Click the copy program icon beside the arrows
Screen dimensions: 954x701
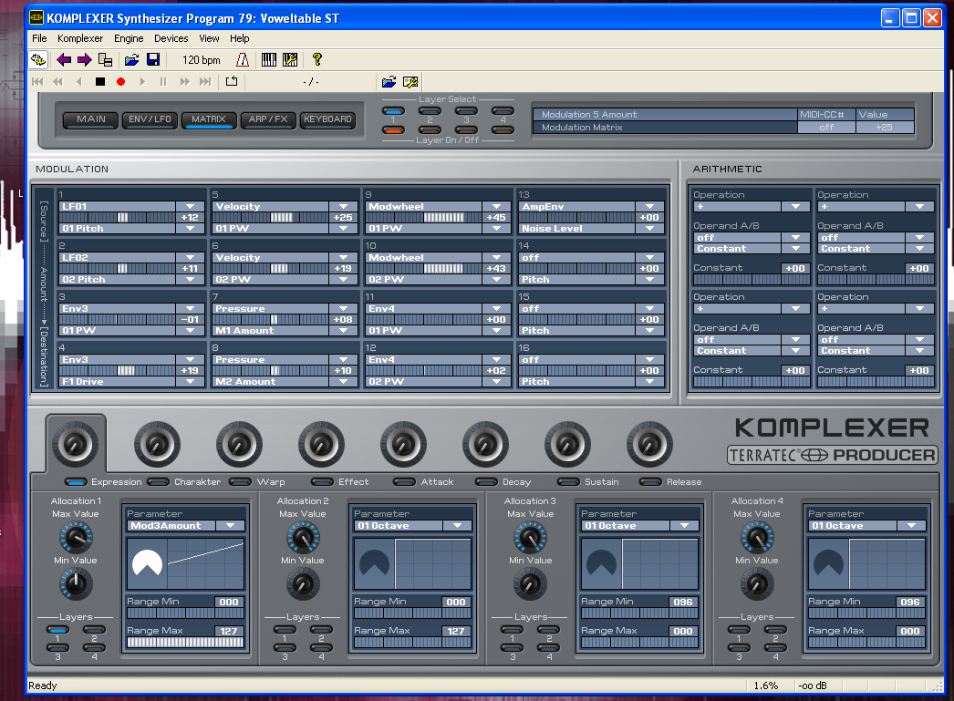(105, 59)
